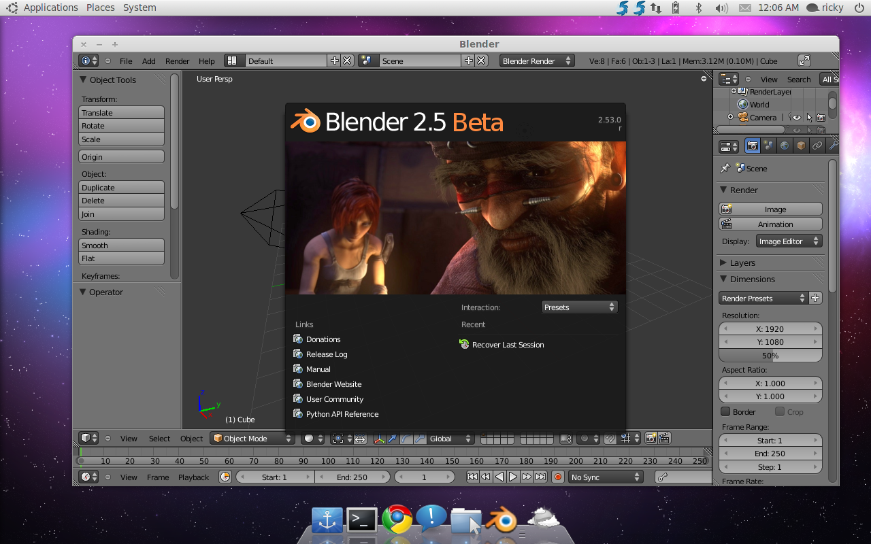Open the 3D view Select menu
The width and height of the screenshot is (871, 544).
[159, 439]
